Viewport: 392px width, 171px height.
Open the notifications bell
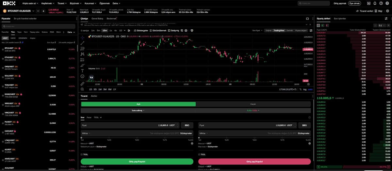tap(375, 3)
